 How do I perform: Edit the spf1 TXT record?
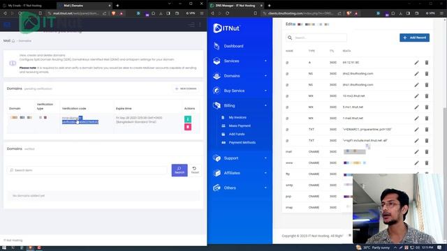click(x=416, y=141)
